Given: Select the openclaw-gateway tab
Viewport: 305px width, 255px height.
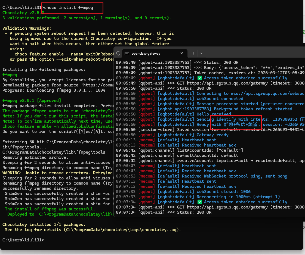Looking at the screenshot, I should pos(155,54).
